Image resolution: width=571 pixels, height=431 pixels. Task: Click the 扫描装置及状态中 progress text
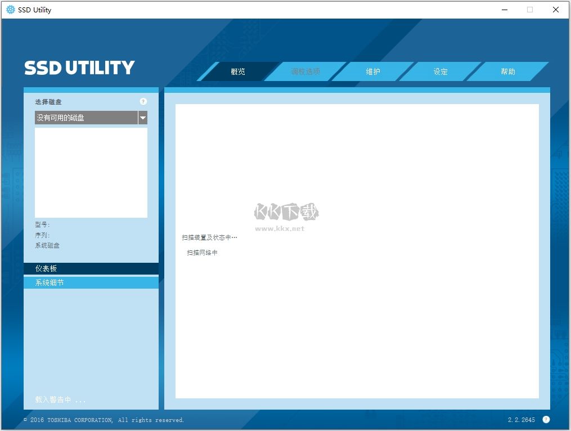[209, 237]
